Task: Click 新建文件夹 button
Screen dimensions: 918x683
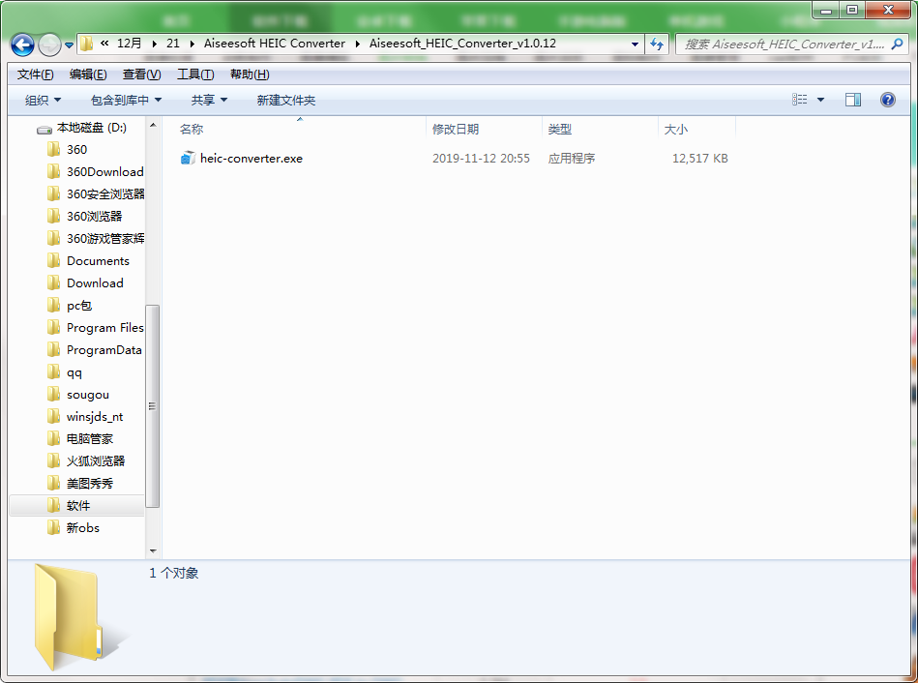Action: tap(285, 101)
